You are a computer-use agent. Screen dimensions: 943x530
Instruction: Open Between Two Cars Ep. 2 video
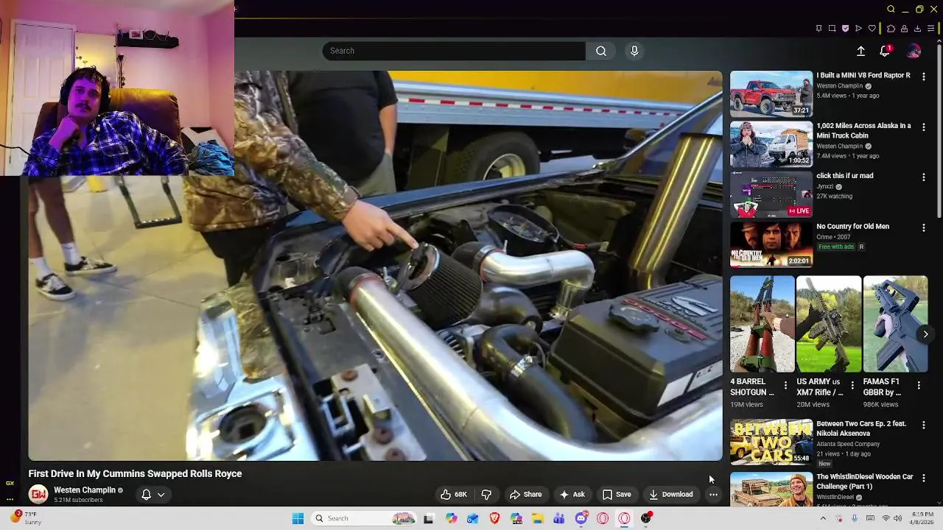tap(771, 442)
